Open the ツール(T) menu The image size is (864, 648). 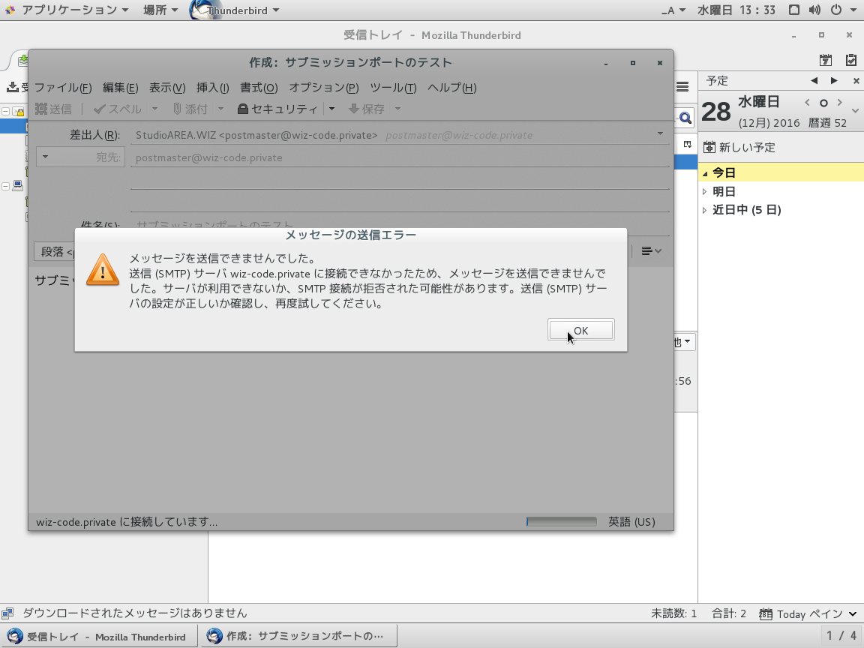393,88
